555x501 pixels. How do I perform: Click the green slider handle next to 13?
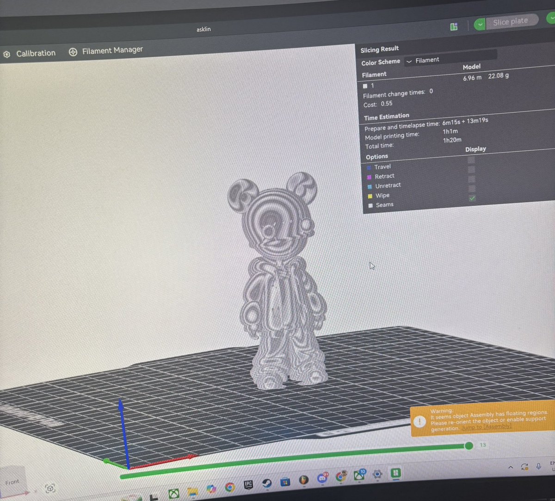click(469, 445)
